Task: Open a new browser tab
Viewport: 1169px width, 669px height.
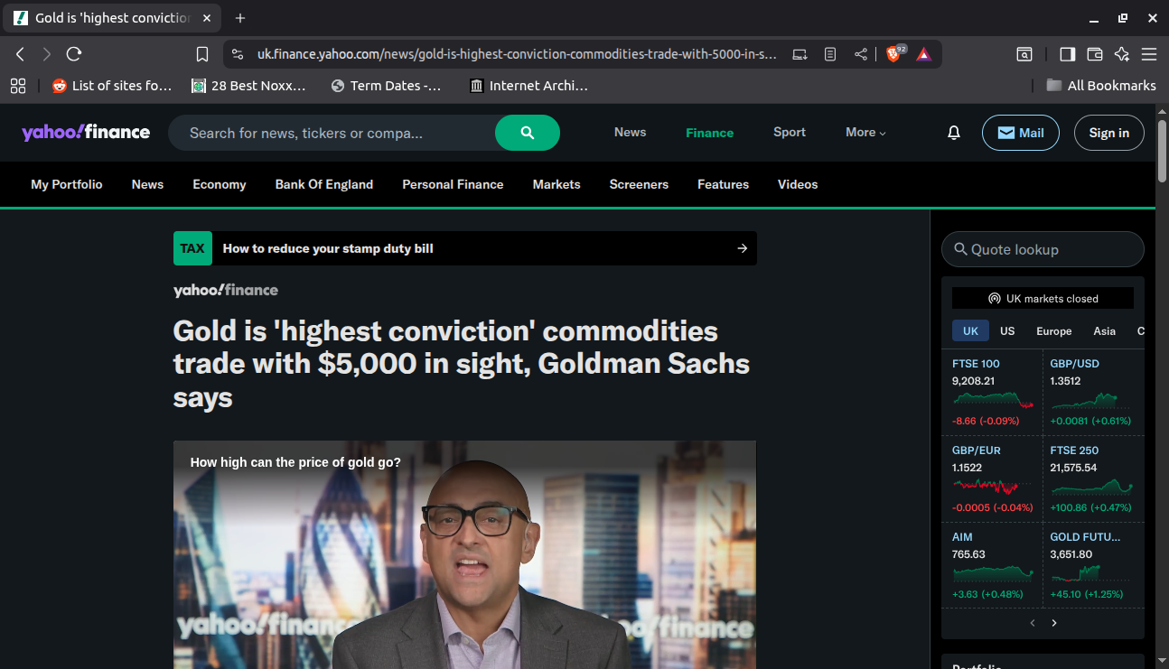Action: point(240,18)
